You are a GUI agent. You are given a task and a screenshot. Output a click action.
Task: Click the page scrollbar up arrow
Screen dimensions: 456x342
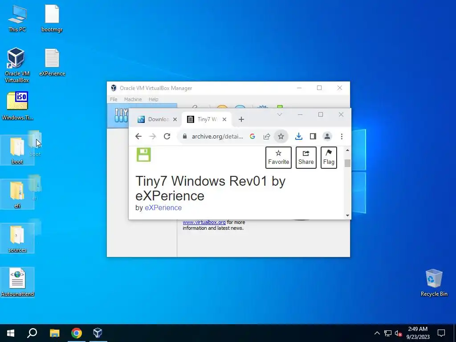coord(347,150)
